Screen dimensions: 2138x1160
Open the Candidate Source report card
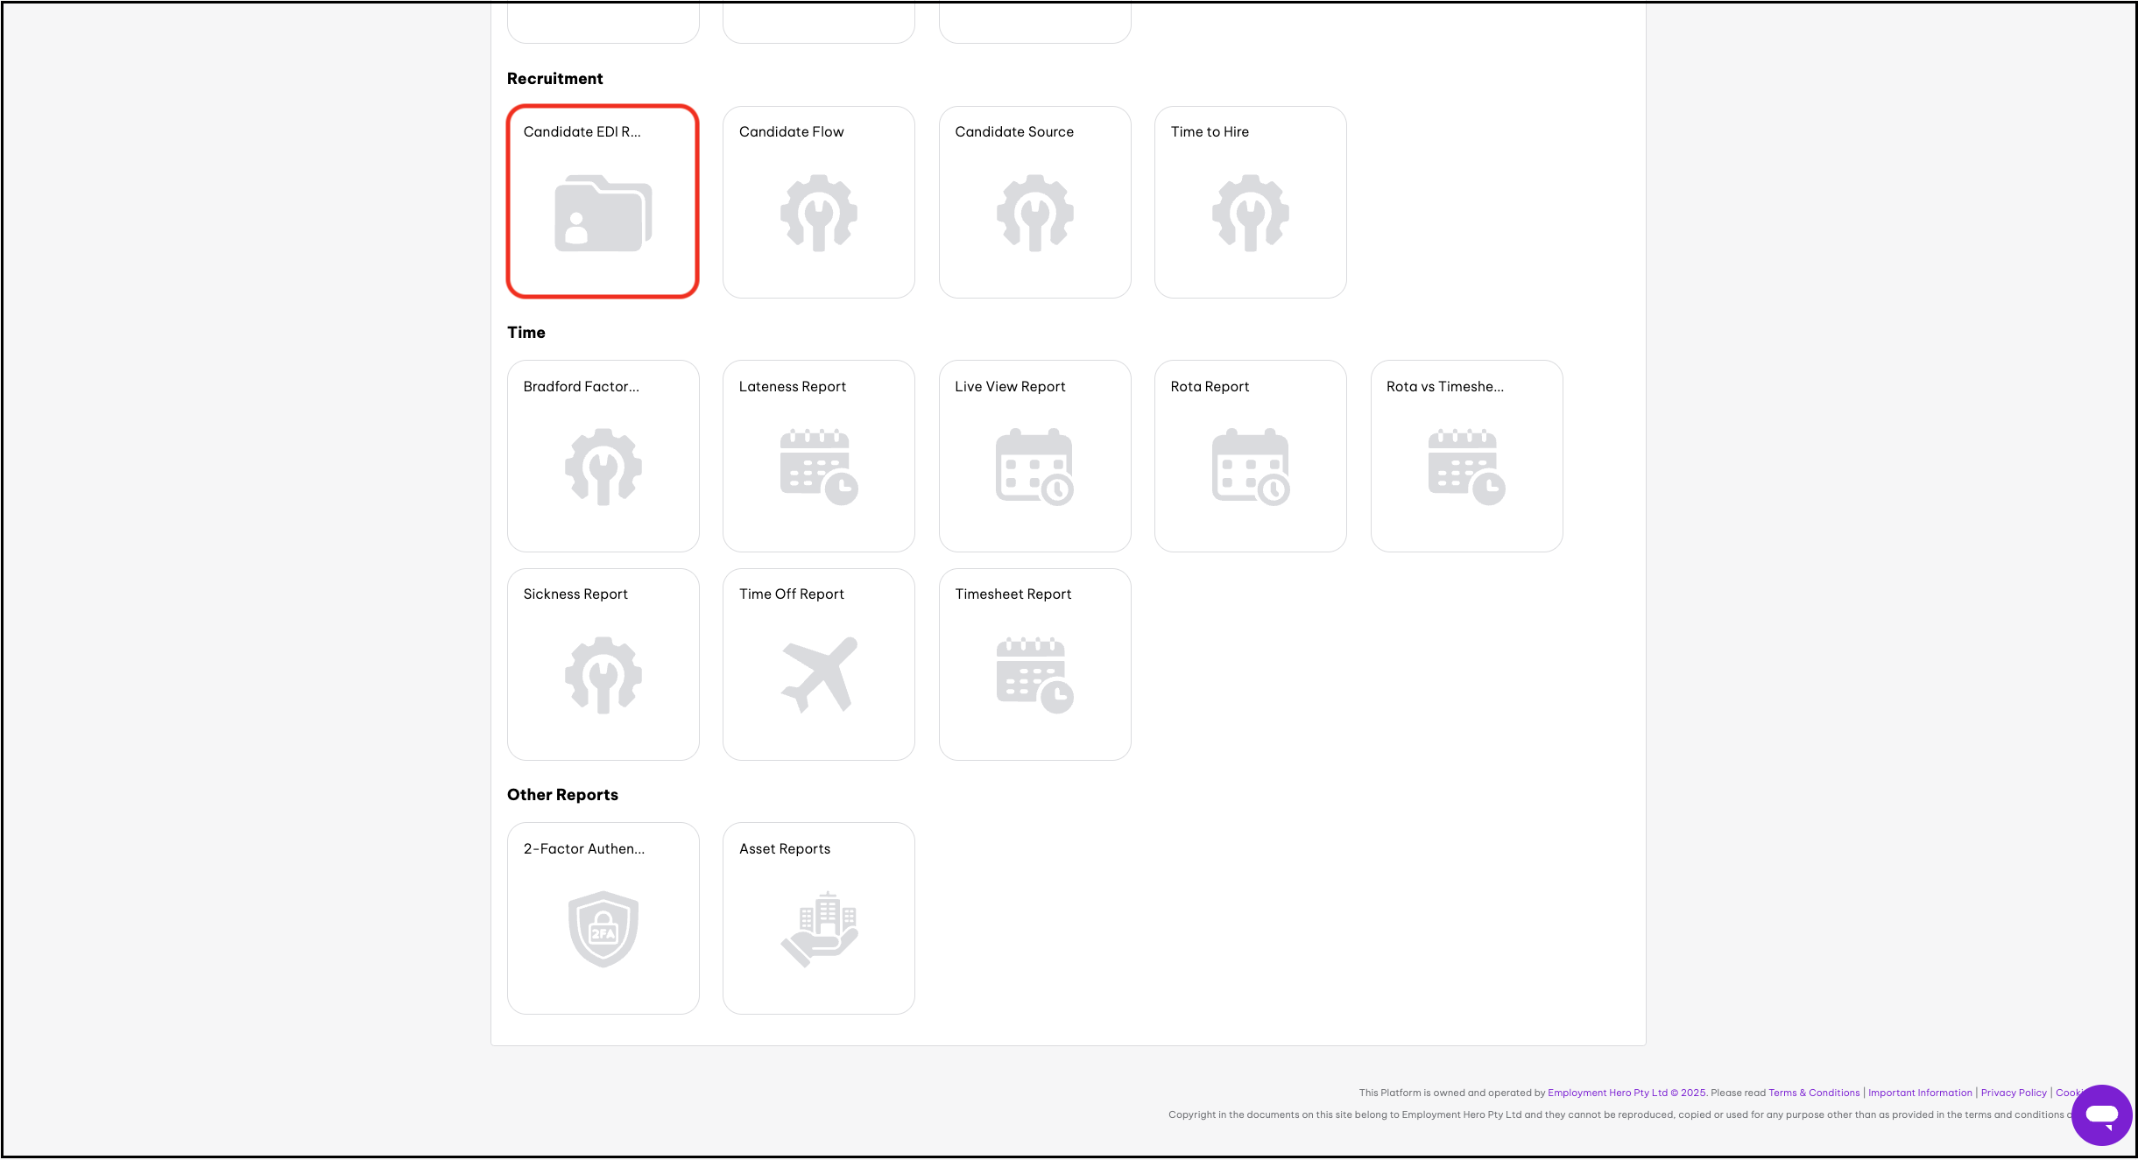(x=1034, y=202)
